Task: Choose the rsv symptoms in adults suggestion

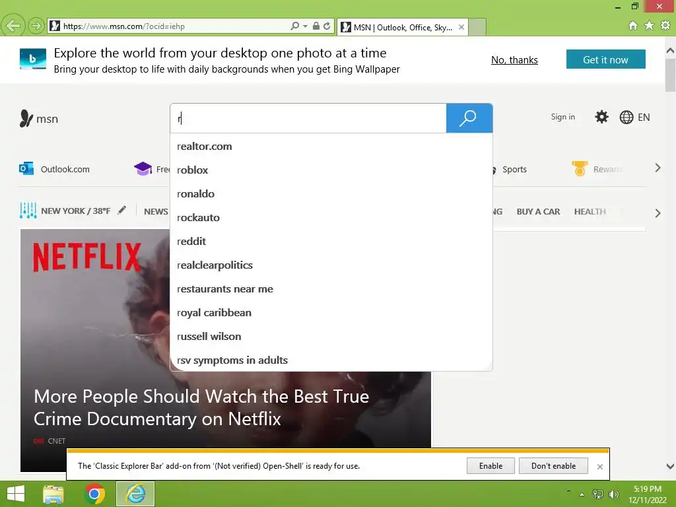Action: [331, 360]
